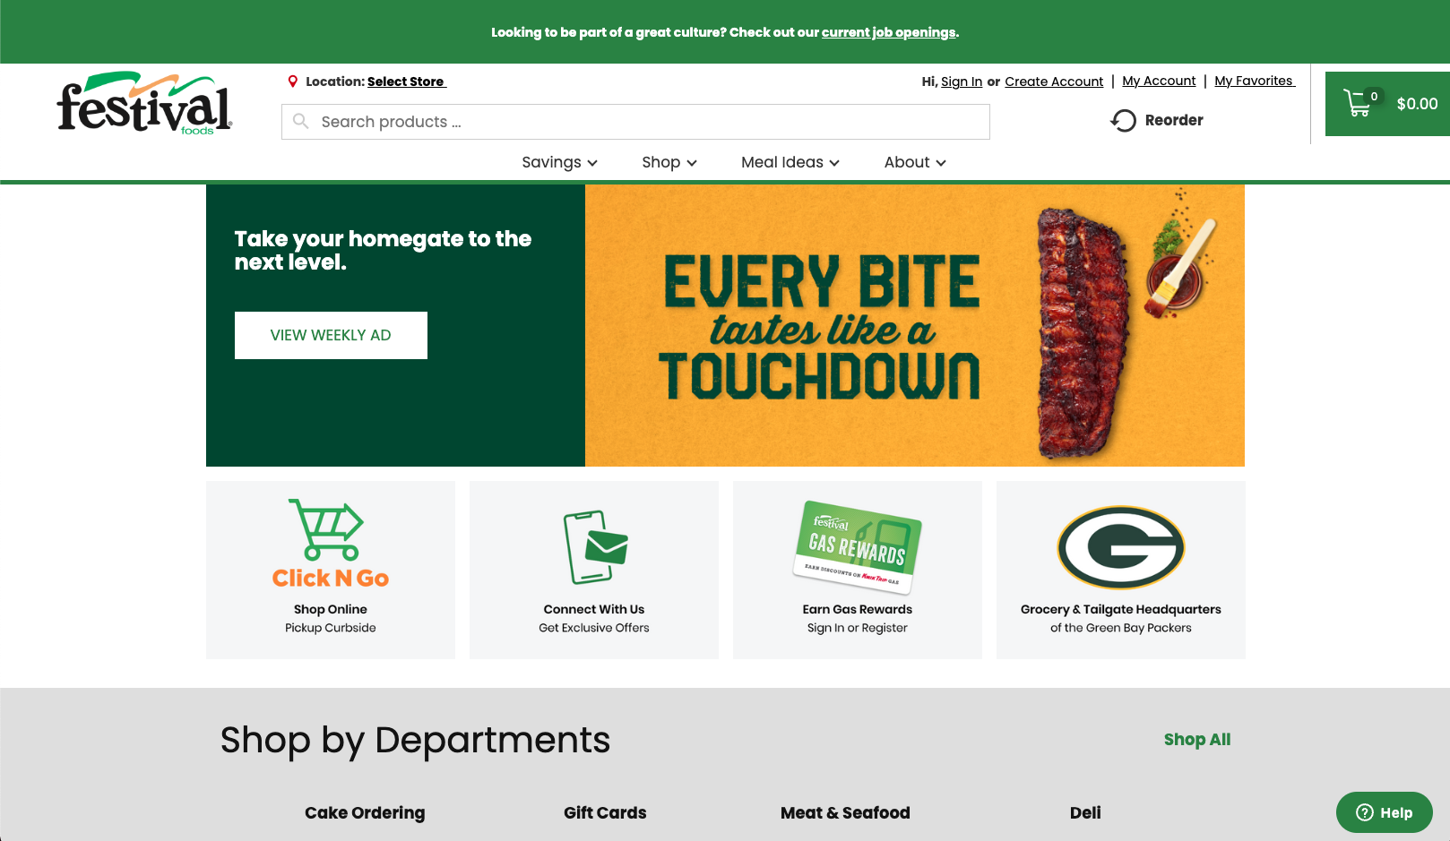Screen dimensions: 1450x841
Task: Click the $0.00 cart total
Action: click(1417, 104)
